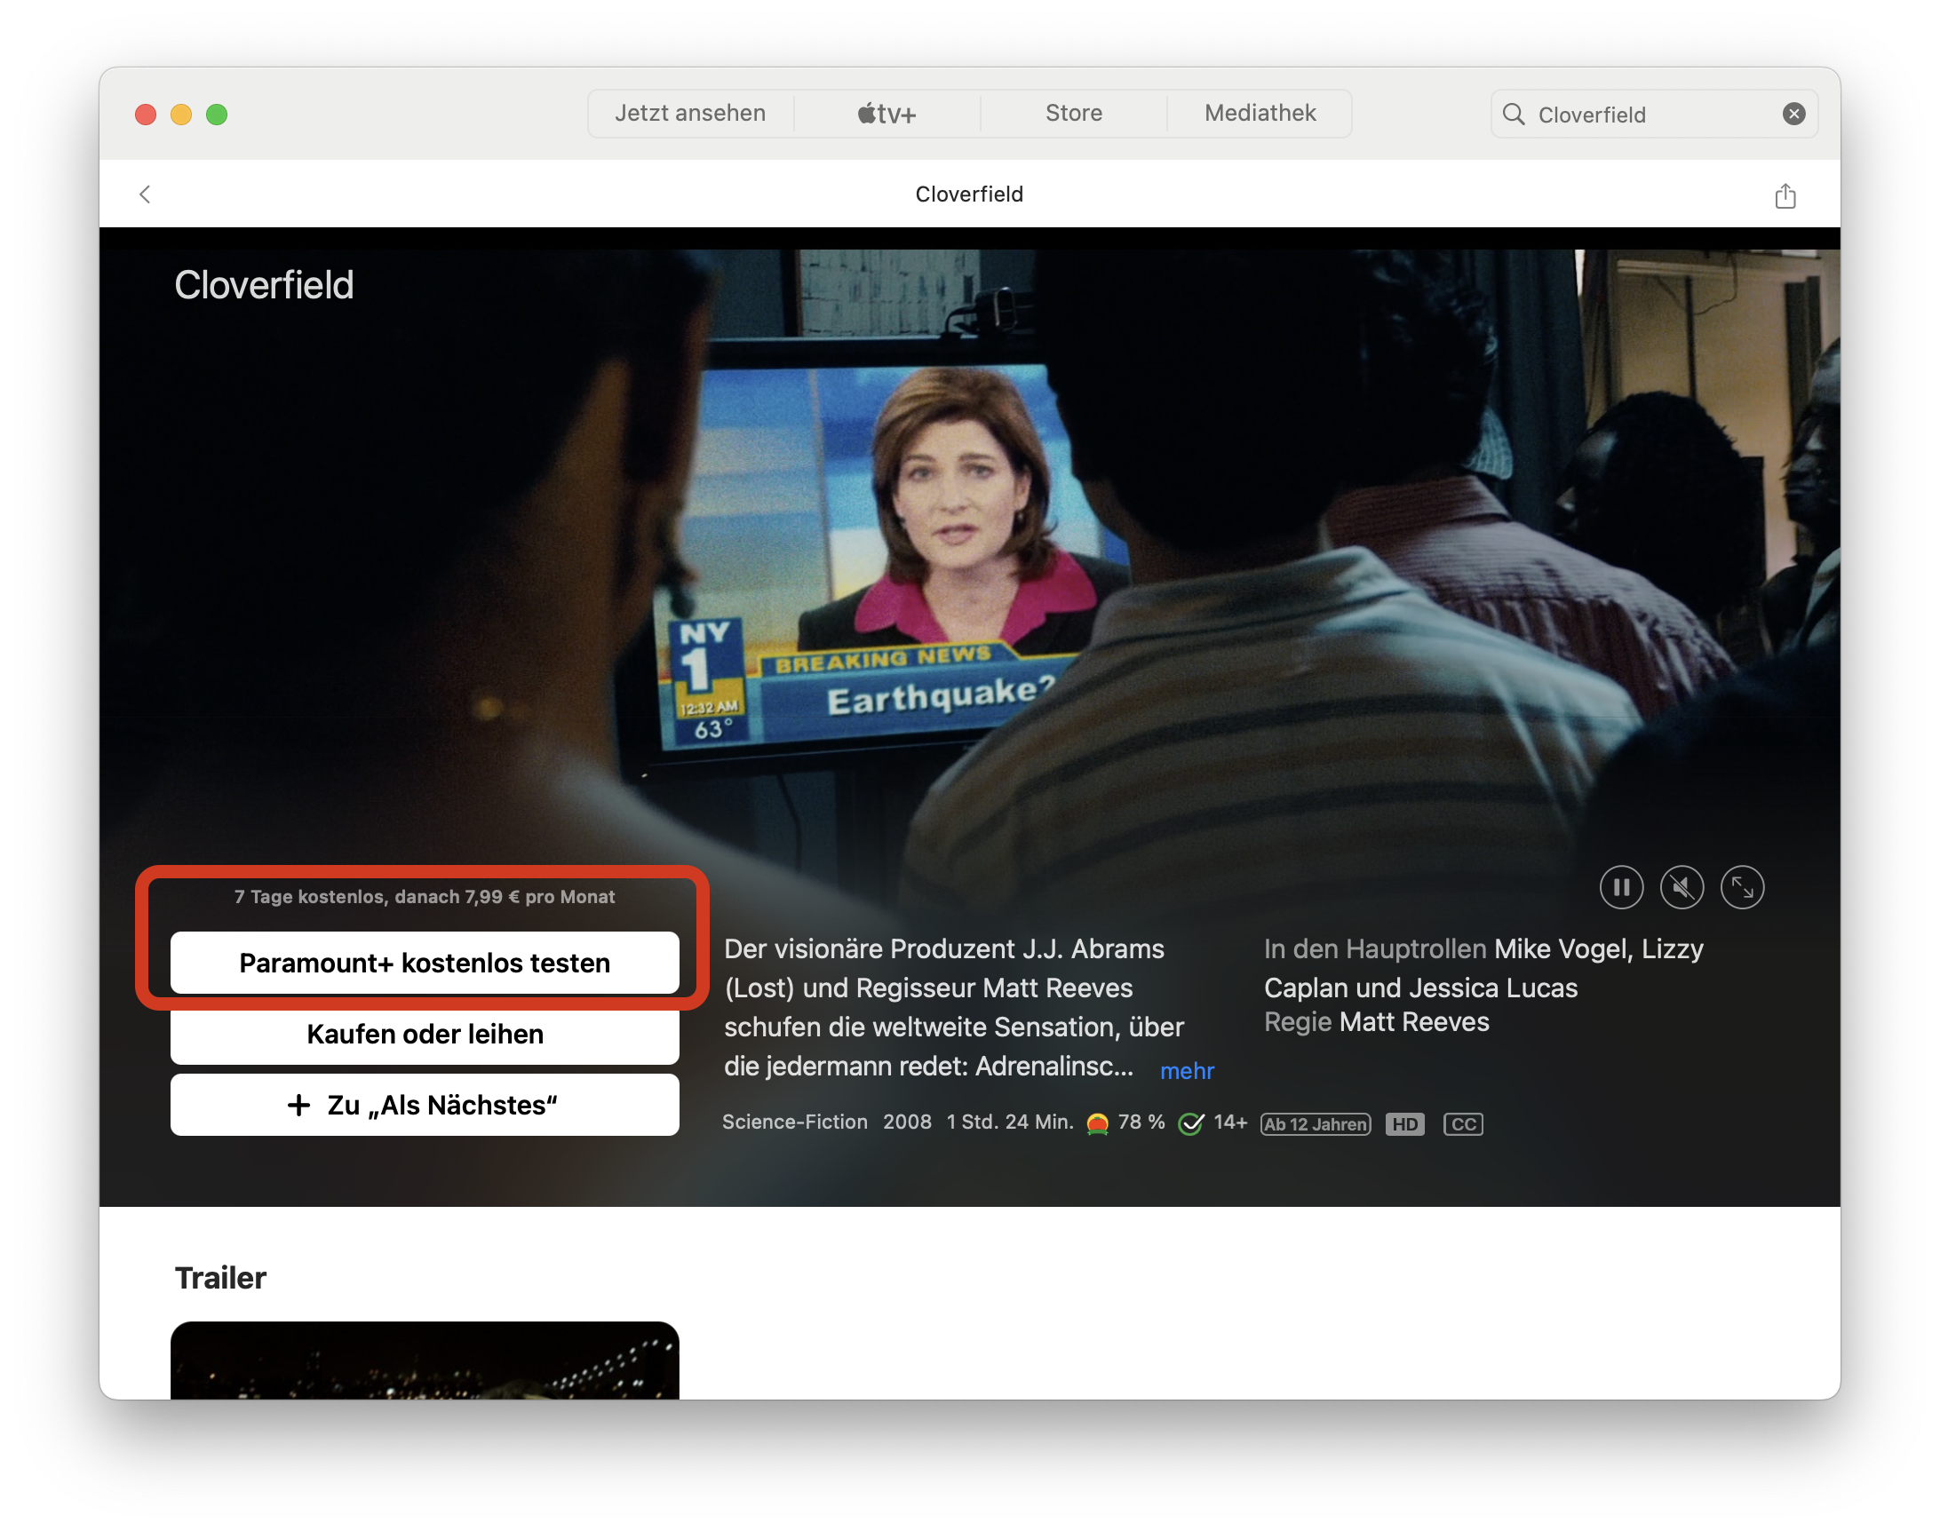Go back with the chevron arrow
1940x1531 pixels.
click(x=145, y=194)
